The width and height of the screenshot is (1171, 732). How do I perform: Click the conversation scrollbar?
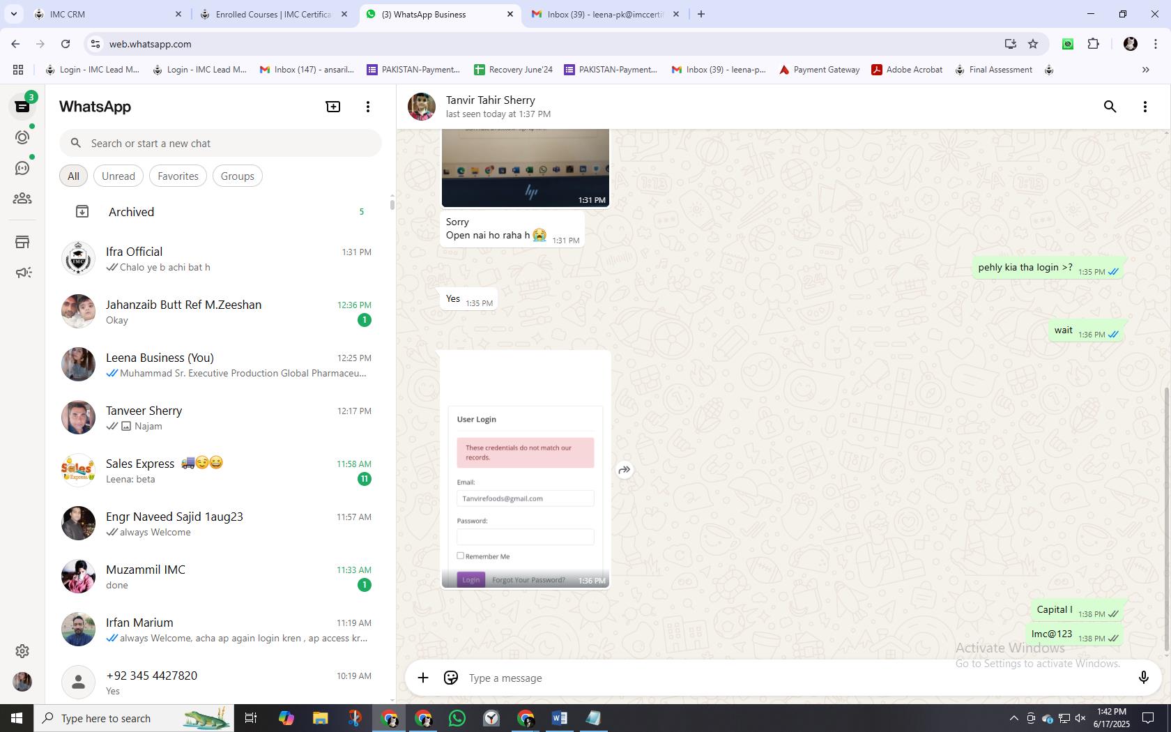(1167, 519)
